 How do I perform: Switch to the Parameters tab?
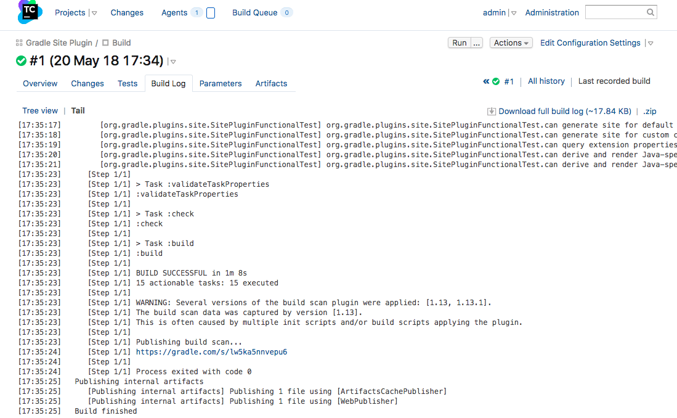tap(221, 83)
